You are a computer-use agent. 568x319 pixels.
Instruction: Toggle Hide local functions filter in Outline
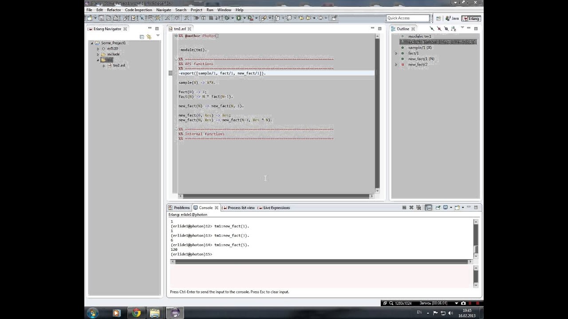point(439,29)
